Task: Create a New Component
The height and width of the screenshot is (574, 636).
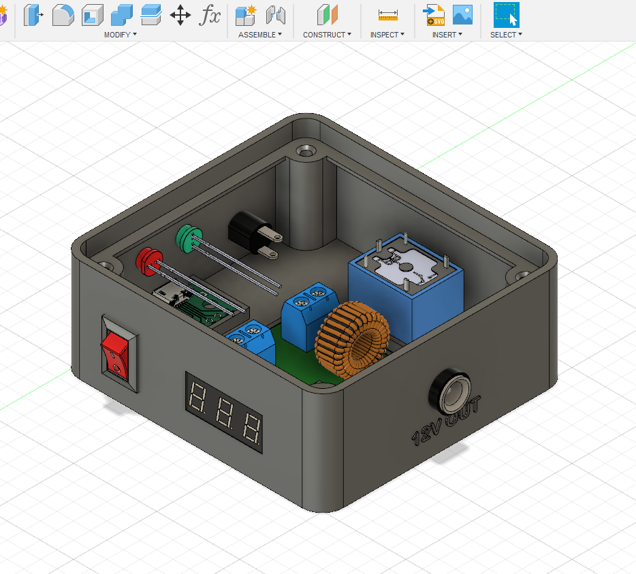Action: [x=245, y=16]
